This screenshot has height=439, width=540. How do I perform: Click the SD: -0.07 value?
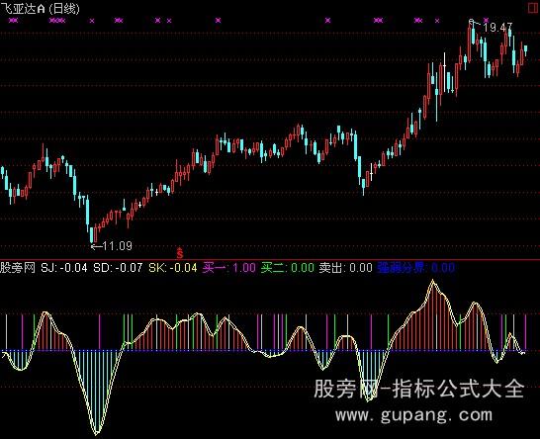point(118,268)
